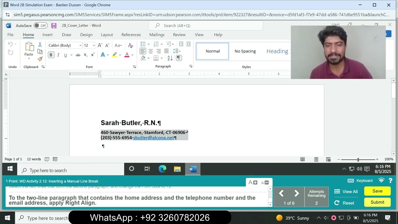Viewport: 398px width, 224px height.
Task: Click Align Left icon
Action: point(143,51)
